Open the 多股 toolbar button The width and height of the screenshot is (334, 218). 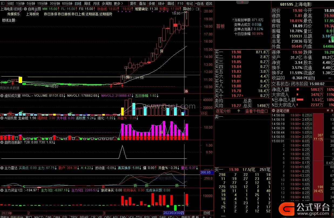click(x=152, y=4)
